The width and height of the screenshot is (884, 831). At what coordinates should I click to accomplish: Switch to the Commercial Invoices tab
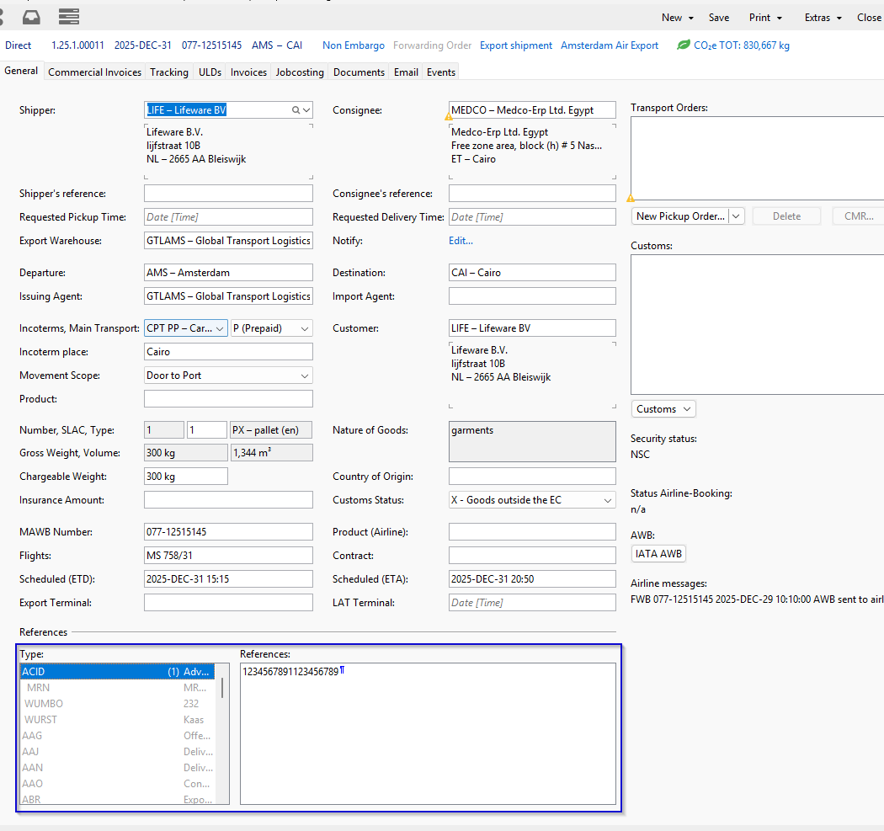pyautogui.click(x=94, y=72)
